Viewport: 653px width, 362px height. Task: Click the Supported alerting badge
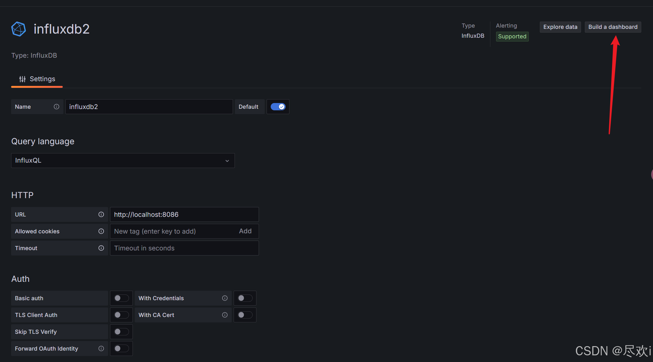click(512, 36)
